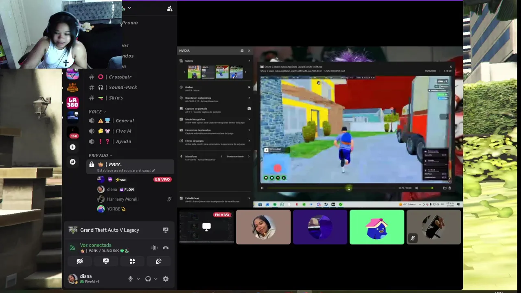The width and height of the screenshot is (521, 293).
Task: Click the diana user profile at bottom
Action: pos(85,279)
